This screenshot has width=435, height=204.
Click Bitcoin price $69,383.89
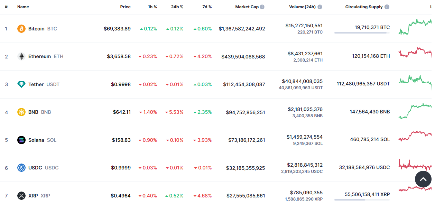click(x=117, y=29)
